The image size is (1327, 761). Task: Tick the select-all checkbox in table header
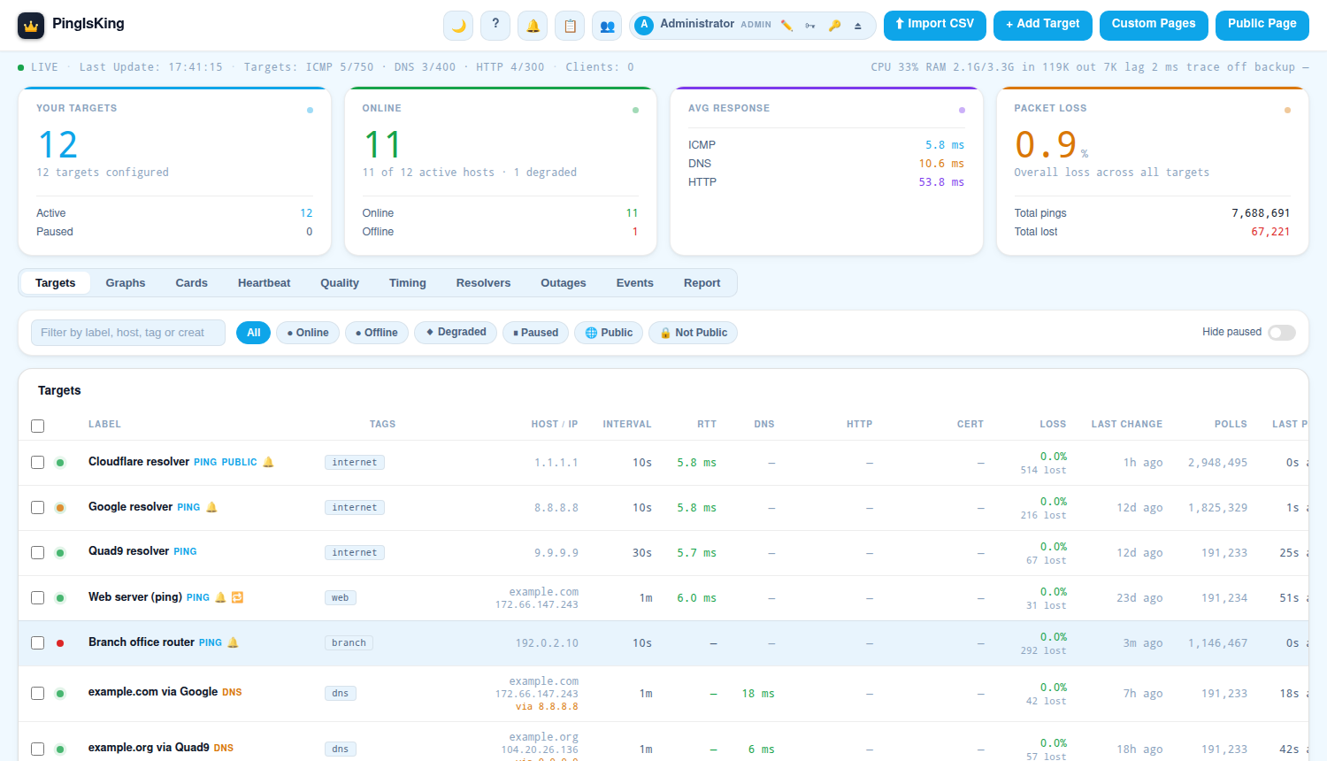37,426
